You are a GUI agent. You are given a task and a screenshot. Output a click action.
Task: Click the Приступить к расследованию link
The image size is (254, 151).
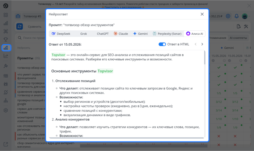click(x=123, y=7)
